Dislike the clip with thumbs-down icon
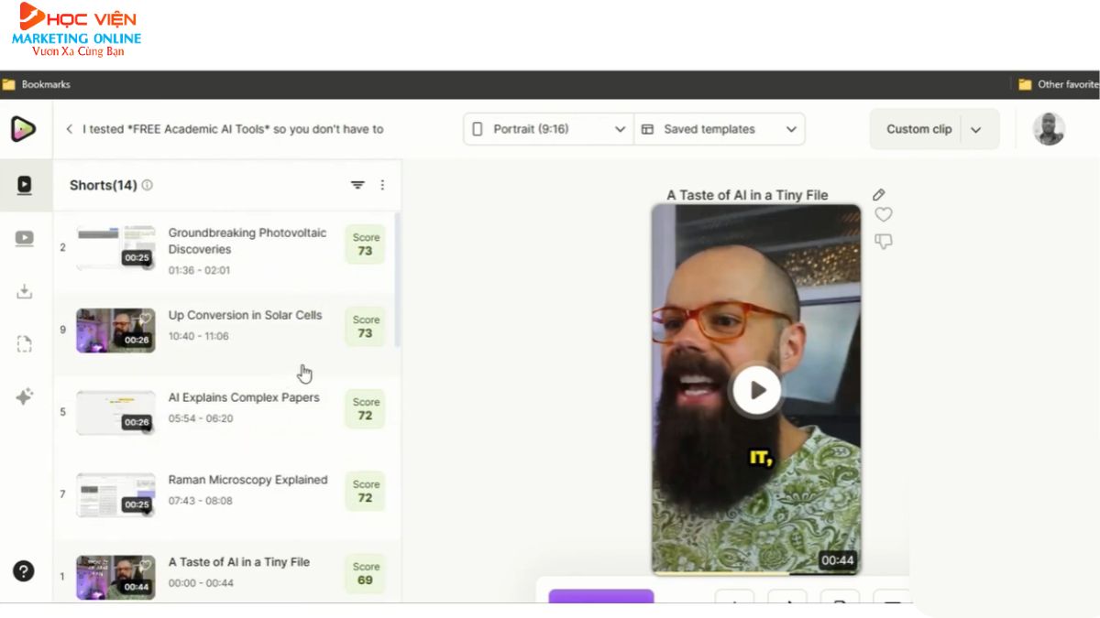The image size is (1100, 618). [883, 242]
